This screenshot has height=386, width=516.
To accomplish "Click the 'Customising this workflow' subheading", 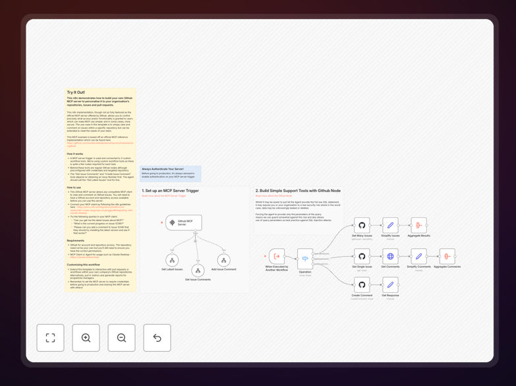I will [84, 265].
